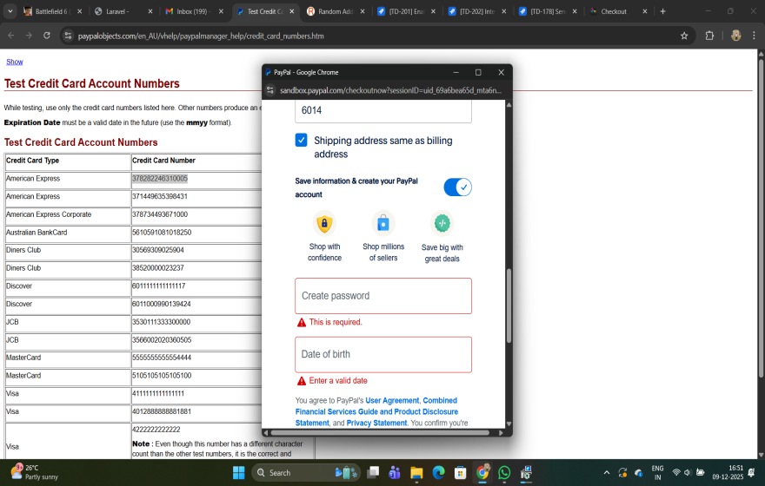The image size is (765, 486).
Task: Click the main browser address bar URL
Action: [x=201, y=36]
